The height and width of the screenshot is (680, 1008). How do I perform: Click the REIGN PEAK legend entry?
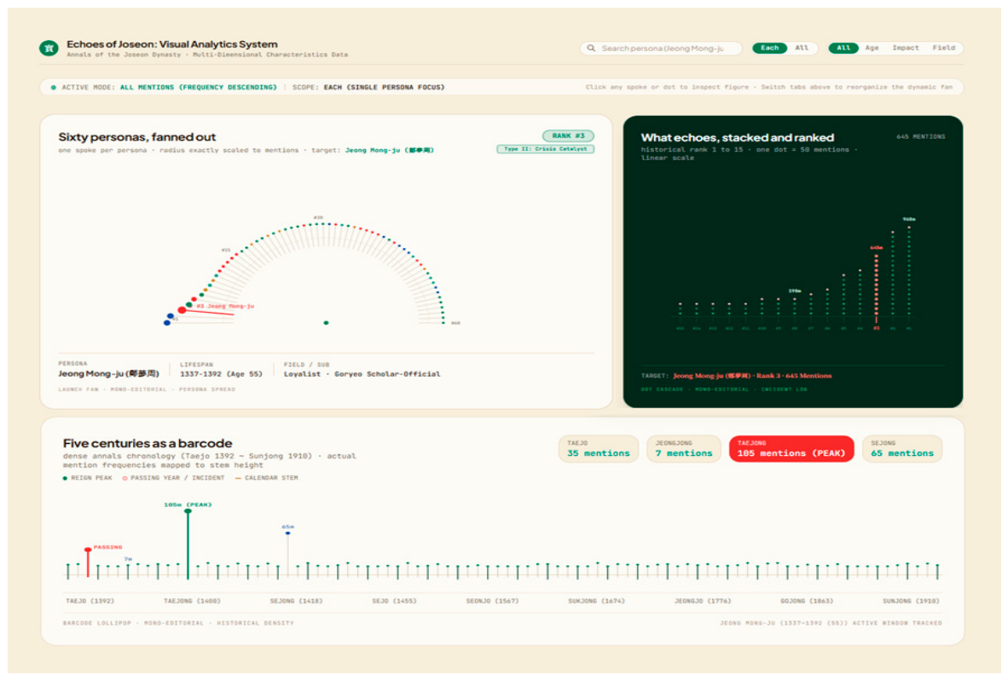pos(88,478)
